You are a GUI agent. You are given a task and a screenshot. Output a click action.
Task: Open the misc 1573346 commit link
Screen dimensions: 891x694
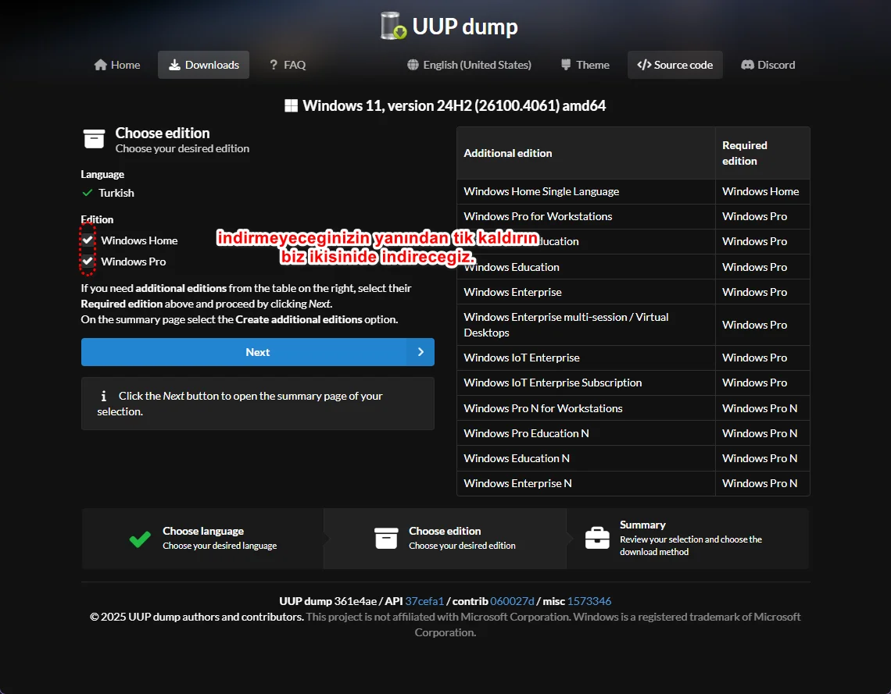[589, 601]
